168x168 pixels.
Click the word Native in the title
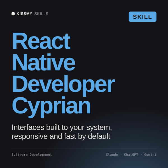pos(44,62)
